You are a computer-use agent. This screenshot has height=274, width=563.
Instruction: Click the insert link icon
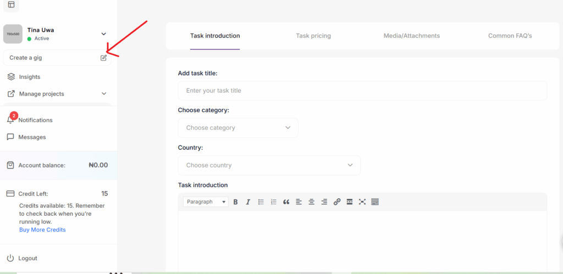[x=337, y=202]
